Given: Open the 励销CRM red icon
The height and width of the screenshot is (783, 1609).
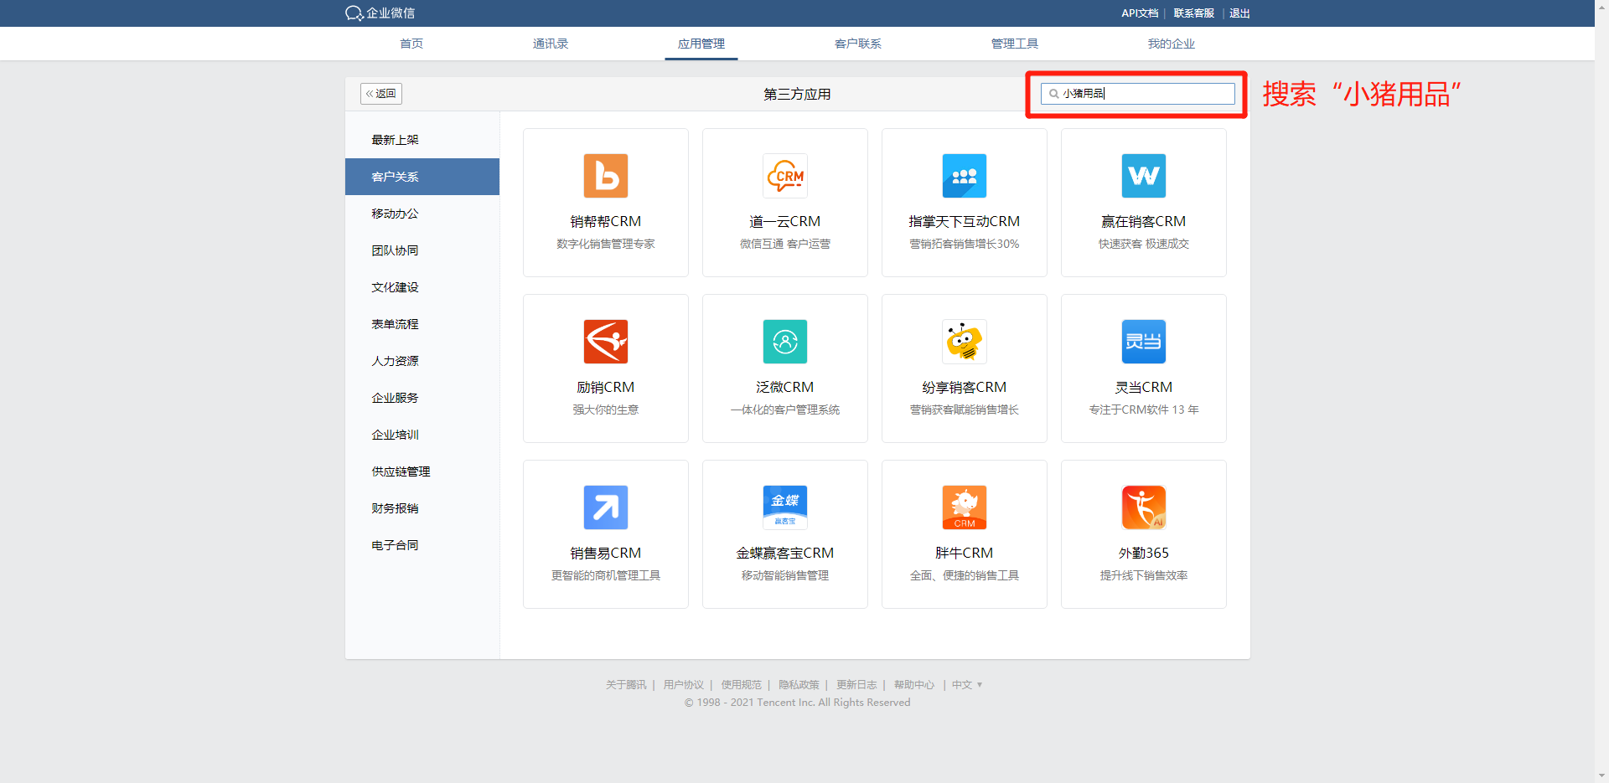Looking at the screenshot, I should (x=606, y=342).
